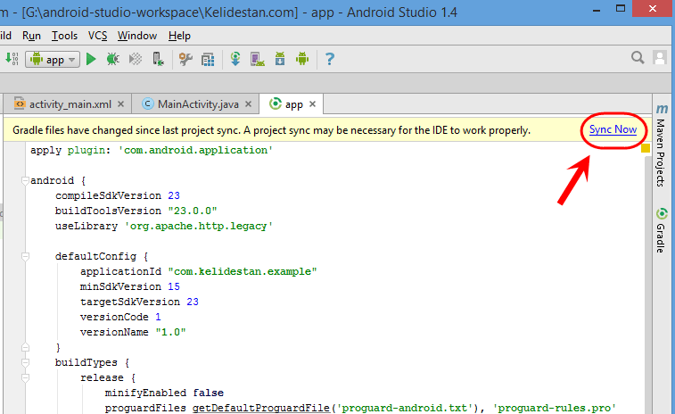Open Settings via the wrench icon
This screenshot has height=414, width=675.
coord(185,59)
